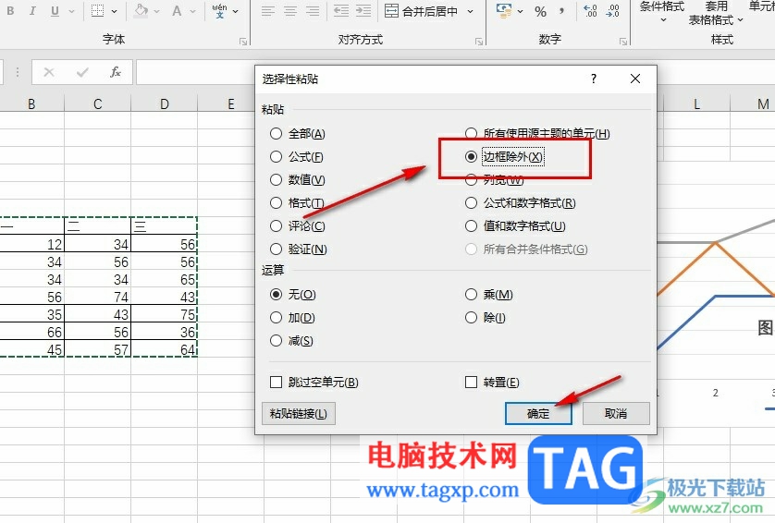This screenshot has height=523, width=775.
Task: Click 合并后居中 merge and center
Action: [422, 11]
